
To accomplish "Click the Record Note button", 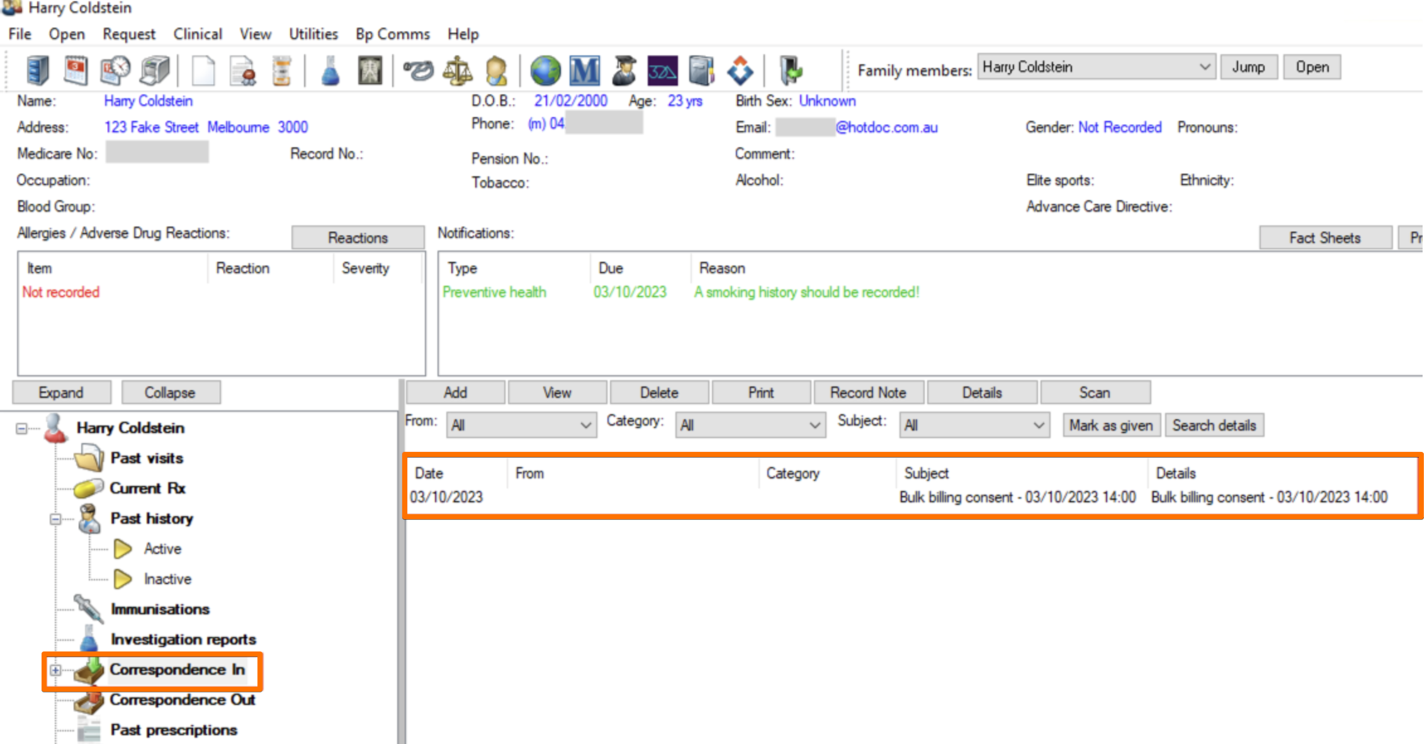I will pyautogui.click(x=868, y=393).
